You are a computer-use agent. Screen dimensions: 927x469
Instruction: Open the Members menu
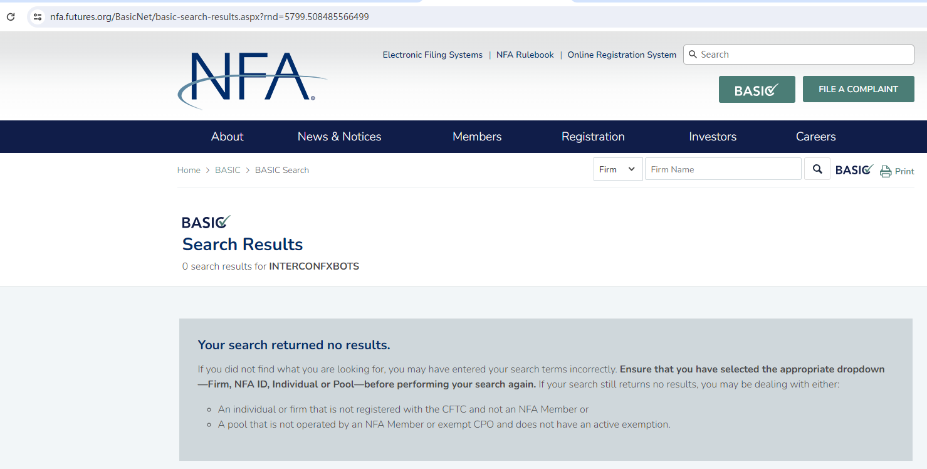coord(477,137)
